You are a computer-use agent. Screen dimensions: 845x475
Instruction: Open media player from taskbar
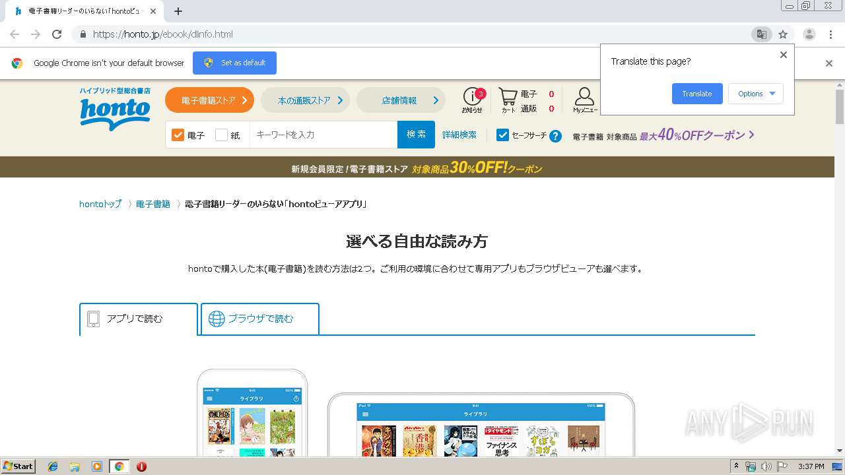click(x=97, y=466)
